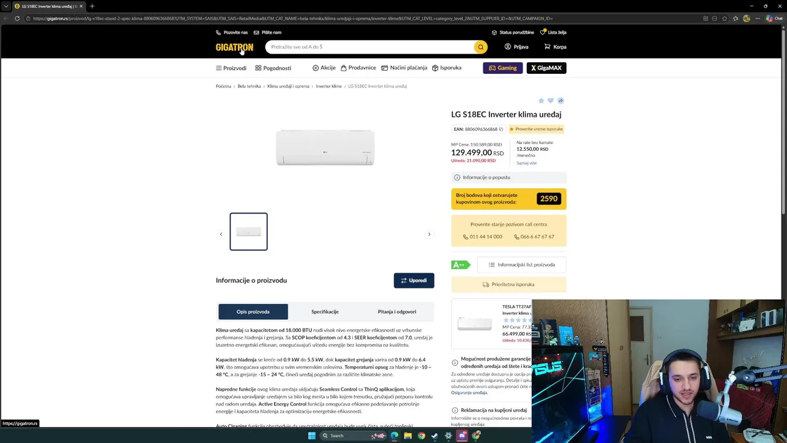Open Status porudžbine
Image resolution: width=787 pixels, height=443 pixels.
click(x=513, y=32)
